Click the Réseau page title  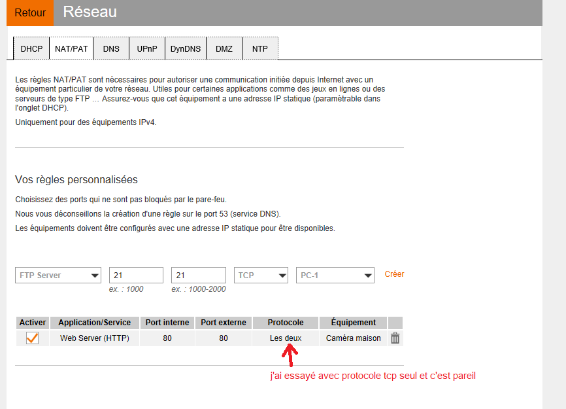tap(90, 12)
